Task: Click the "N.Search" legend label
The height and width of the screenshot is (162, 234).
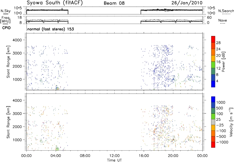Action: pyautogui.click(x=226, y=11)
